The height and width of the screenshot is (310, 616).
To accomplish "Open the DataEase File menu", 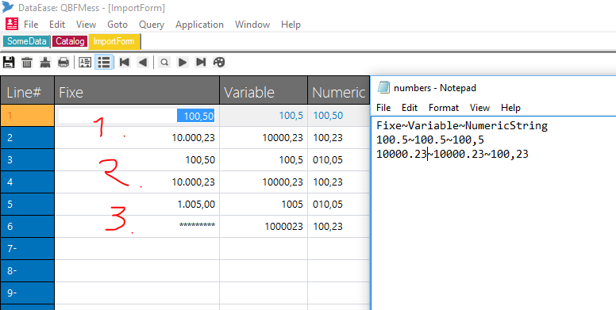I will 31,25.
